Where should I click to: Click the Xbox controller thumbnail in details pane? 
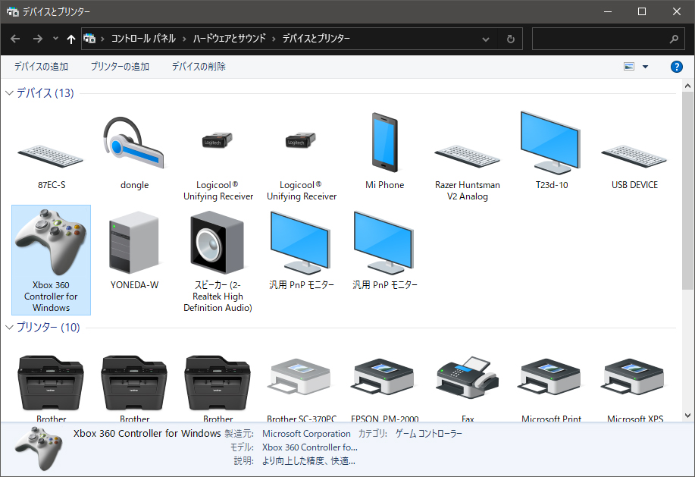38,449
